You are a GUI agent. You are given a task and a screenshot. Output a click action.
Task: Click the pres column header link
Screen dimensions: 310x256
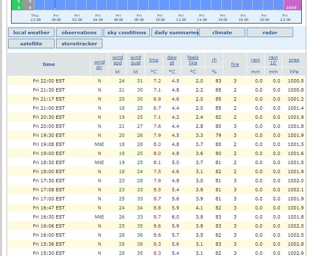[x=294, y=60]
